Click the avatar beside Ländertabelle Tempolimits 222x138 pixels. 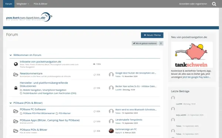tap(111, 121)
